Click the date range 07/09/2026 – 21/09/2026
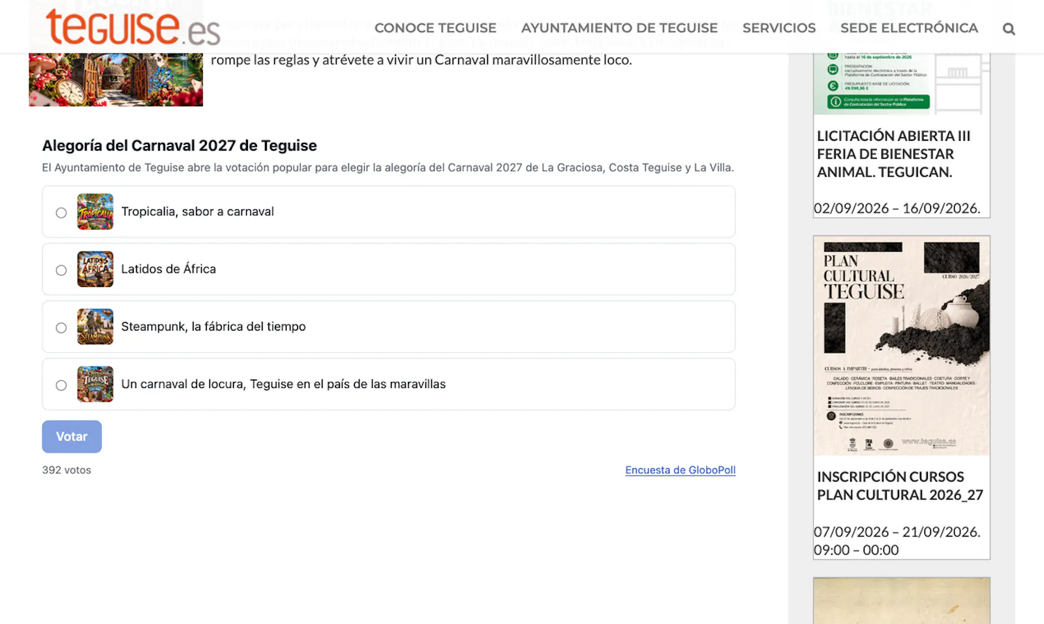Screen dimensions: 1044x624 coord(897,531)
